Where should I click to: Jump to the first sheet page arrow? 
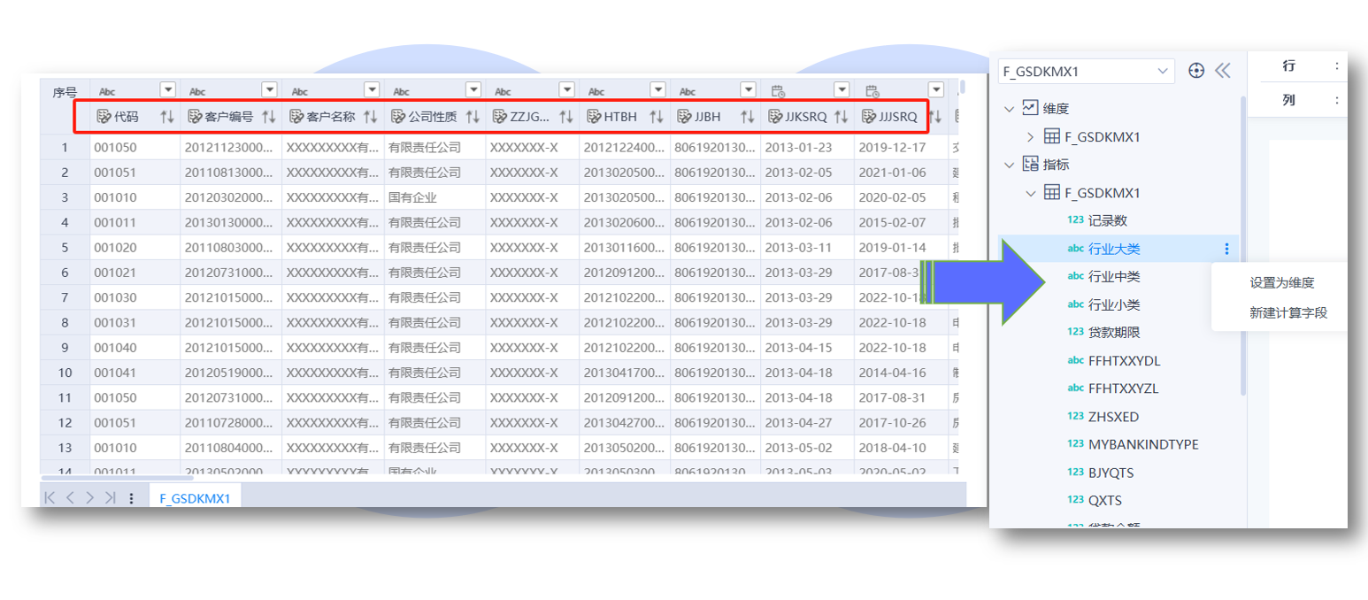(x=50, y=498)
